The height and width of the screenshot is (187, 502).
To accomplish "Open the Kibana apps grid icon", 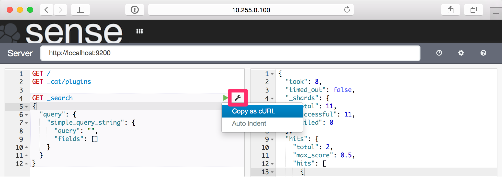I will coord(140,31).
